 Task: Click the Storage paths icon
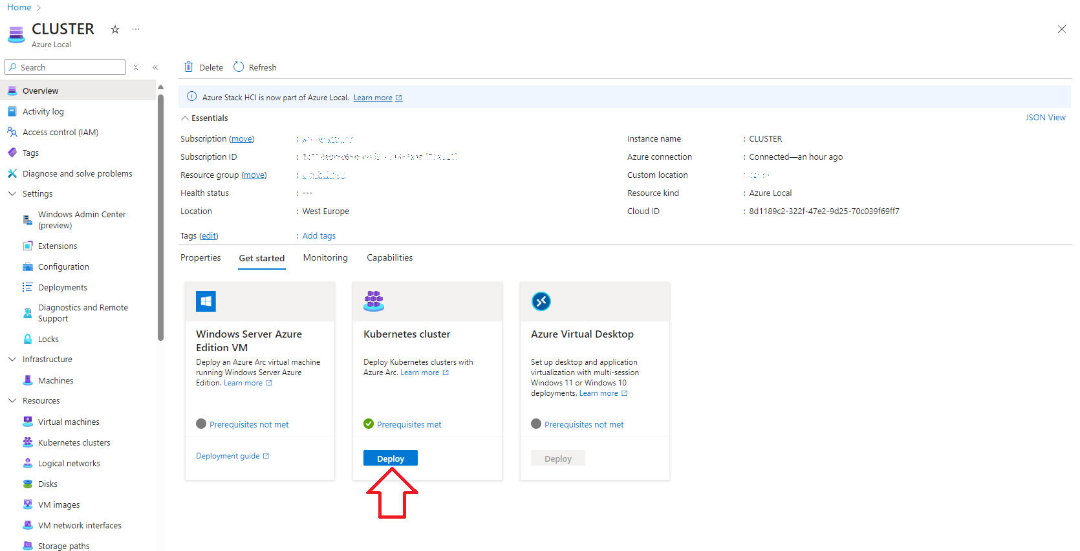click(28, 546)
